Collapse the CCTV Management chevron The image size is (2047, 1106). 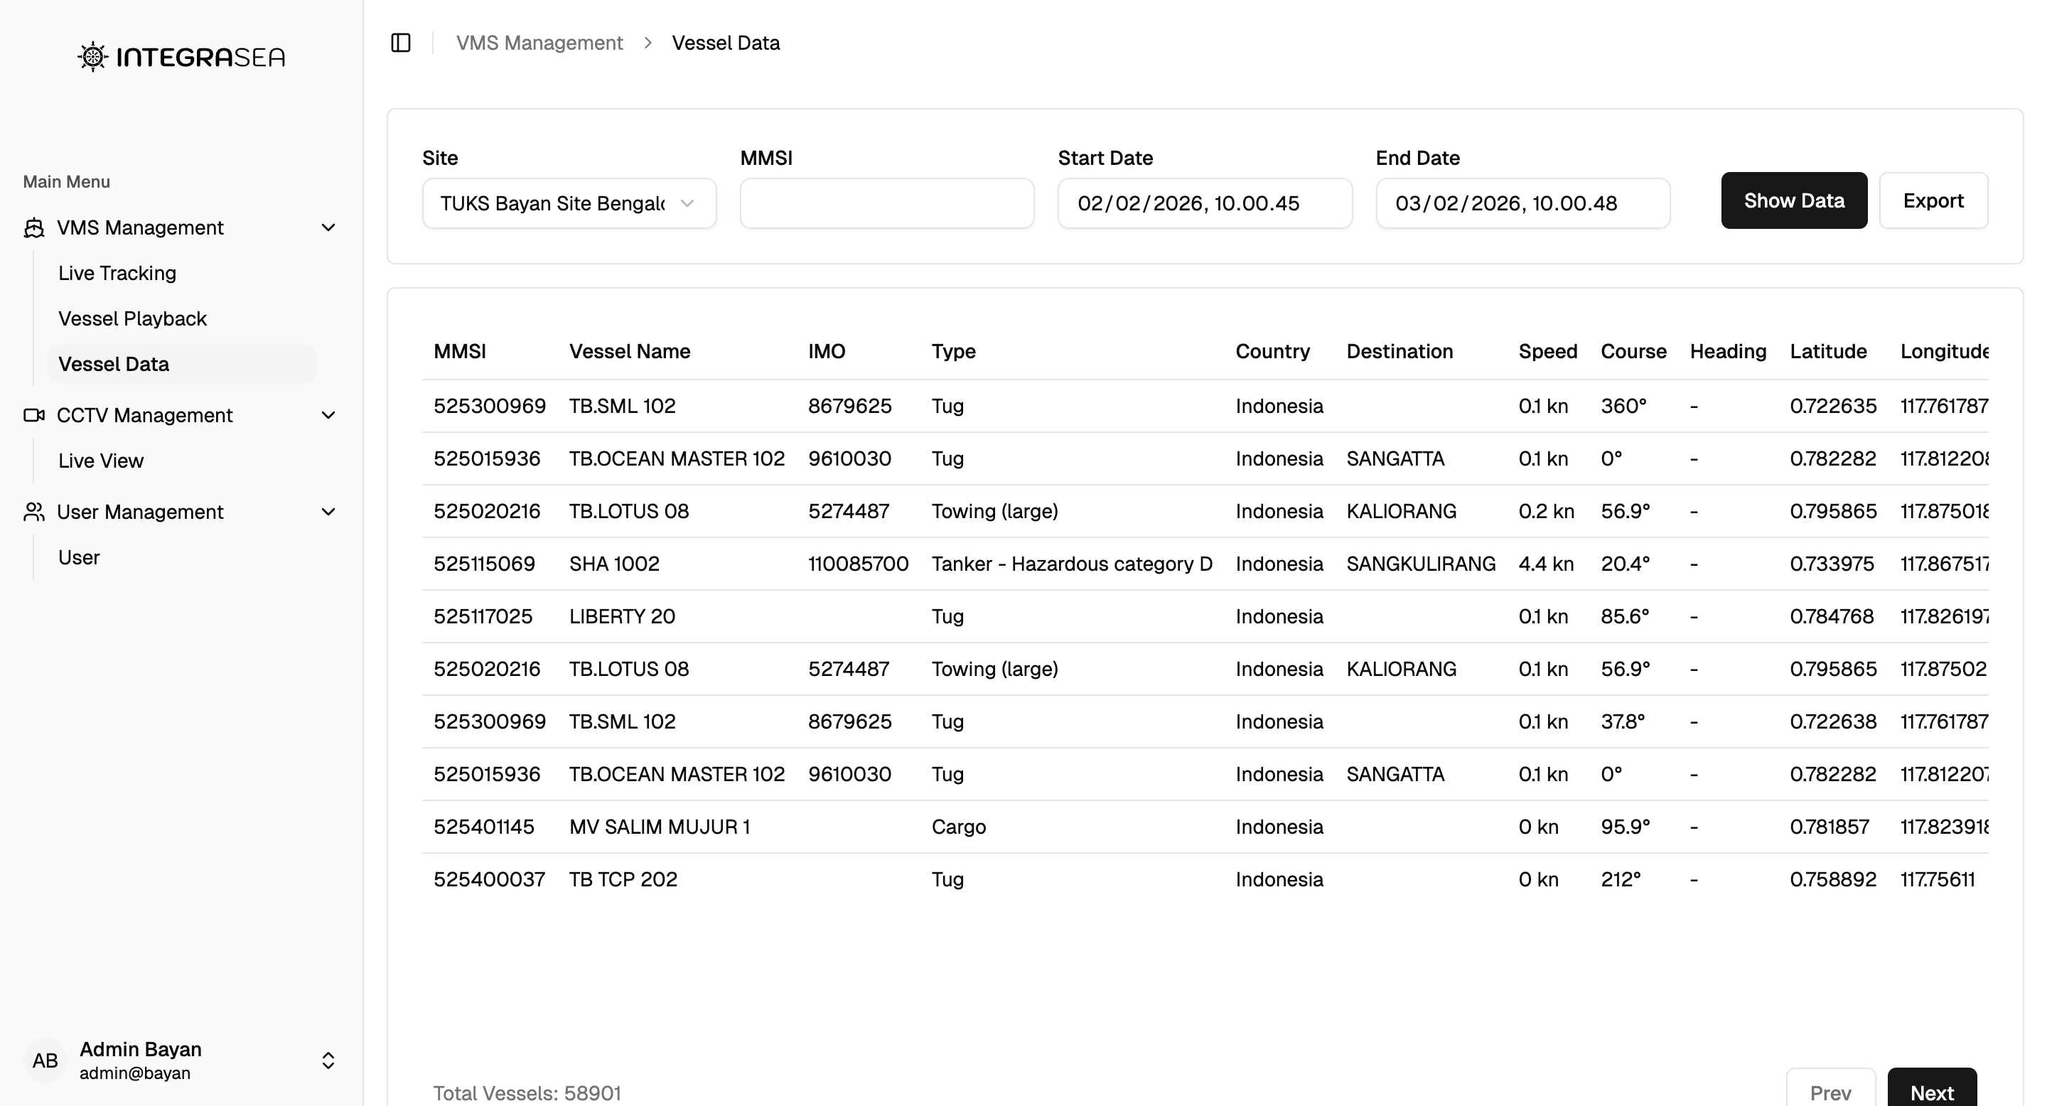click(x=328, y=415)
